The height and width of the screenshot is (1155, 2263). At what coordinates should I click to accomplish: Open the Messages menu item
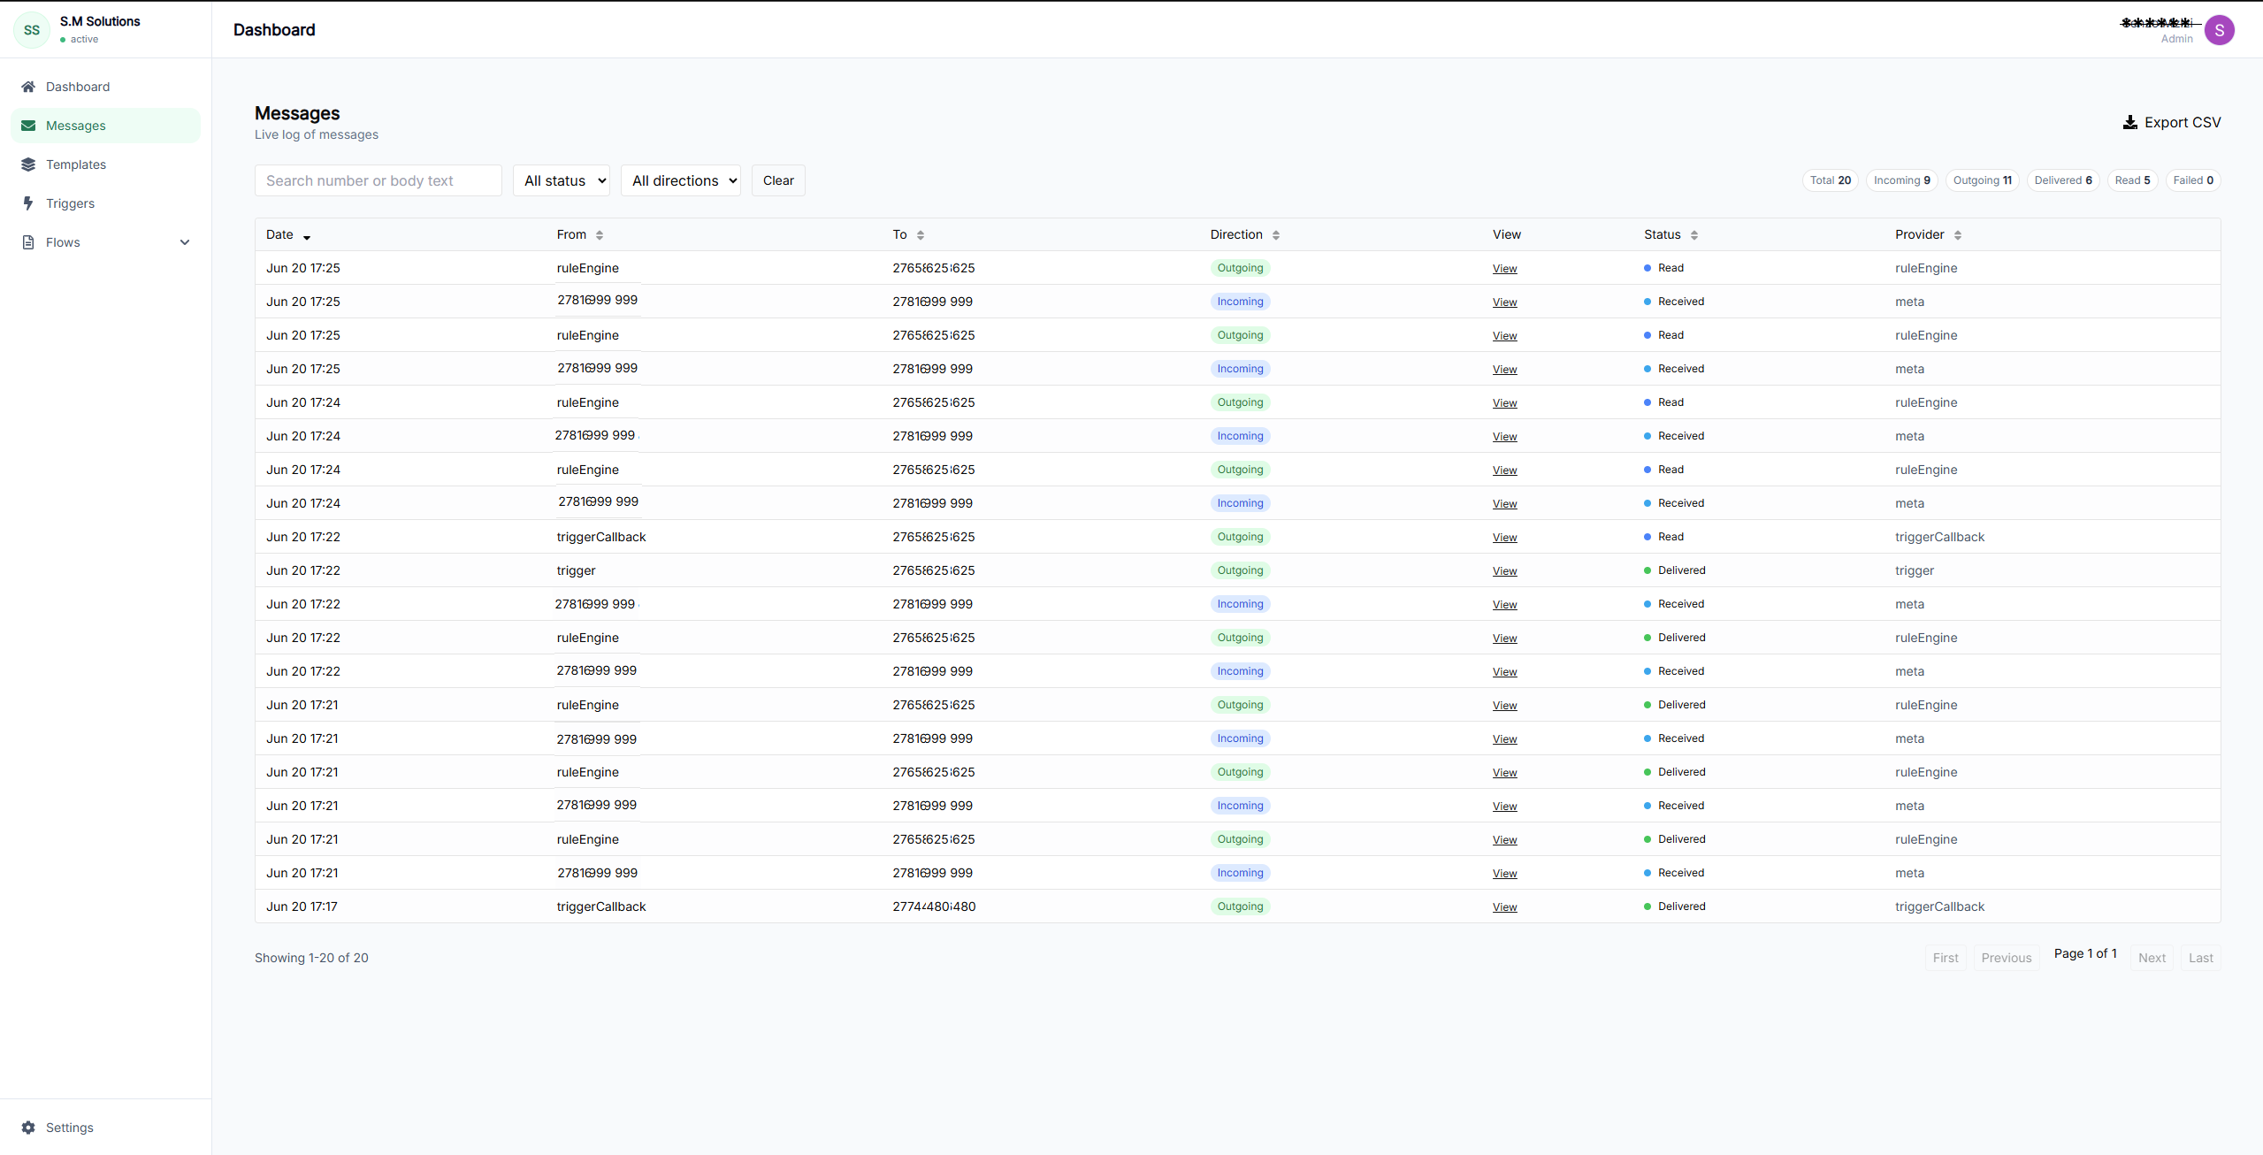click(106, 126)
